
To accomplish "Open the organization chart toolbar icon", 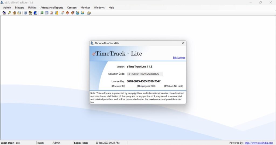I will click(30, 13).
